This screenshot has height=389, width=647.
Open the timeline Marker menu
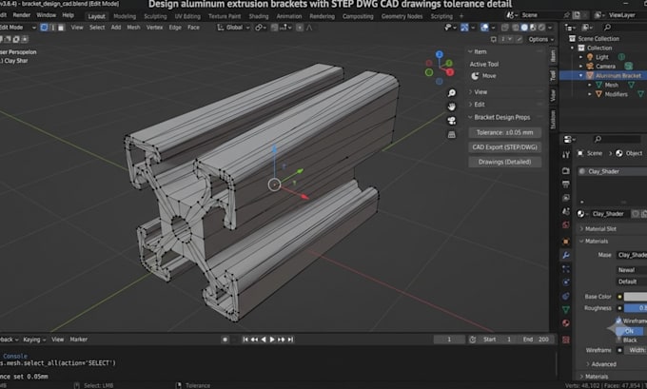click(78, 340)
